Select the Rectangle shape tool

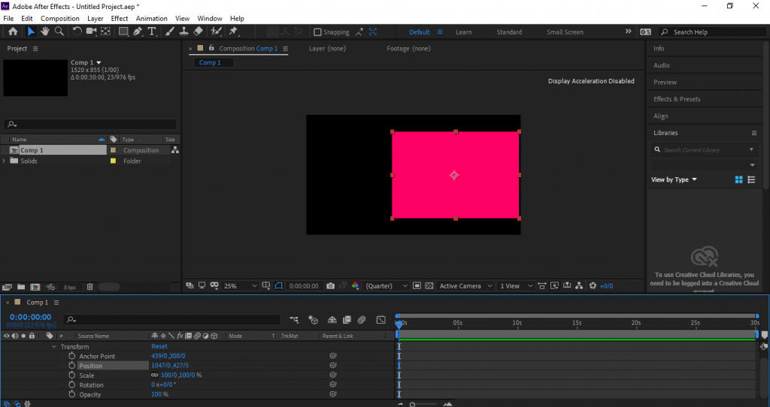pos(123,32)
